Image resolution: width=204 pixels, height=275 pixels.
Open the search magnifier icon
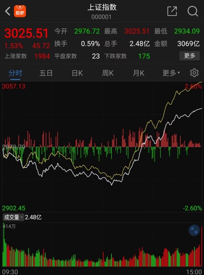click(193, 11)
